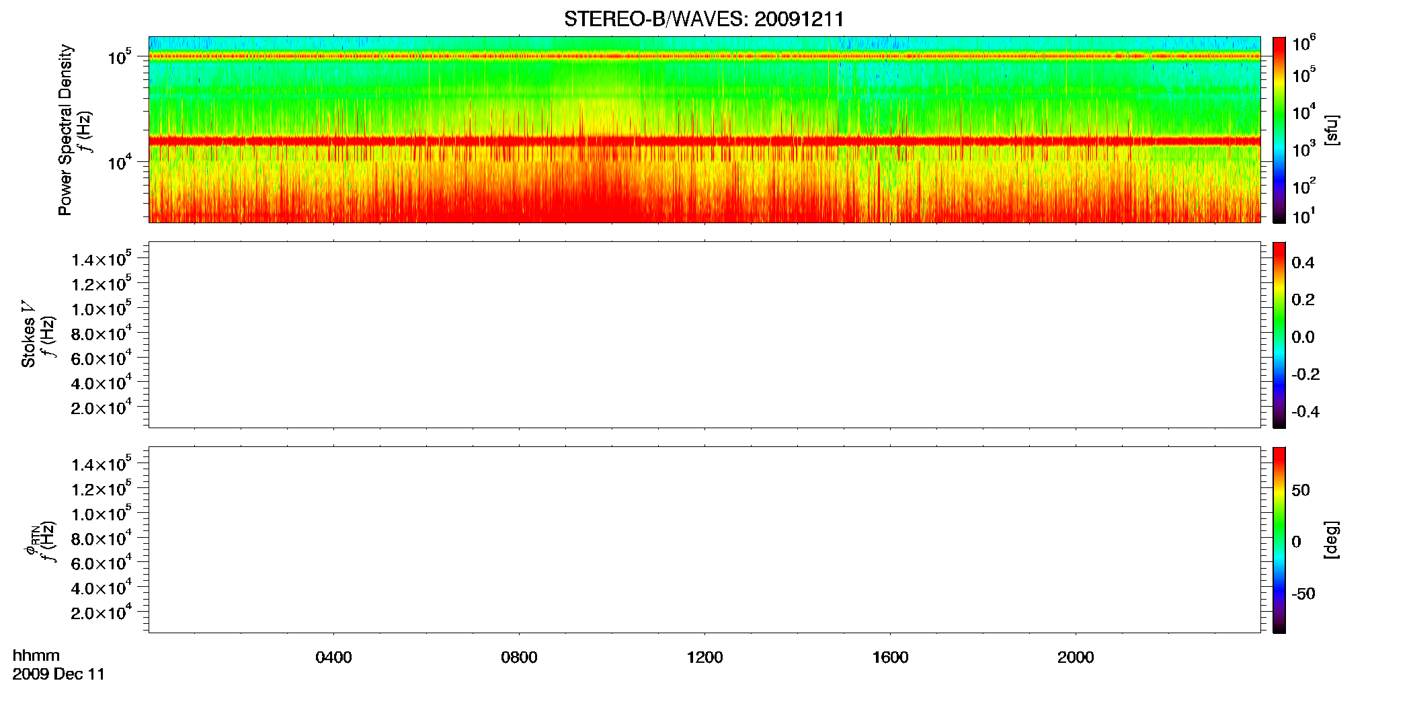This screenshot has height=726, width=1409.
Task: Click the [deg] unit label
Action: [1331, 540]
